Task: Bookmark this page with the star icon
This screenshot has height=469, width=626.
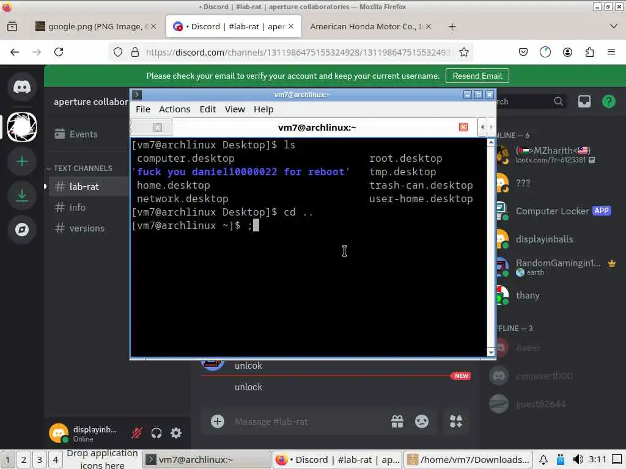Action: pos(463,53)
